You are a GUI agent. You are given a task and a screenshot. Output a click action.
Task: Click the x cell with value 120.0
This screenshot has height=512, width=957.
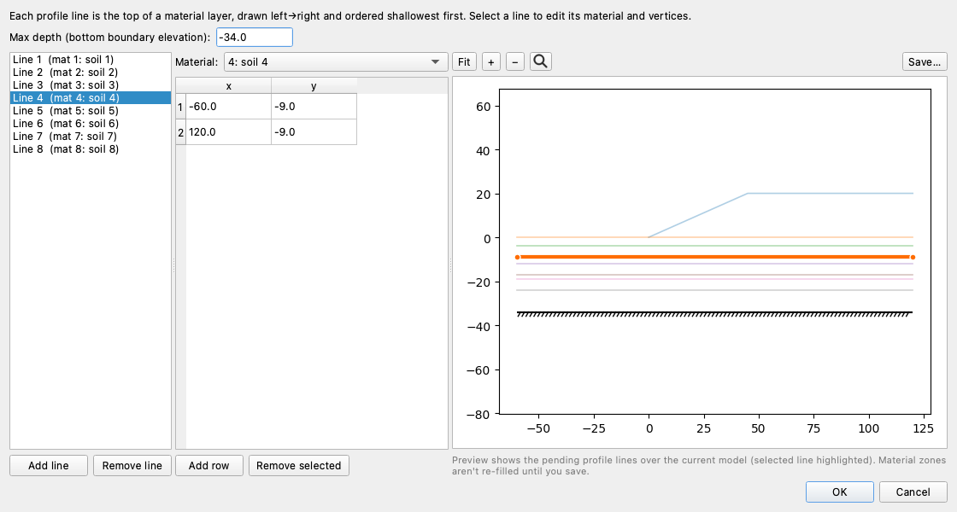pos(228,131)
